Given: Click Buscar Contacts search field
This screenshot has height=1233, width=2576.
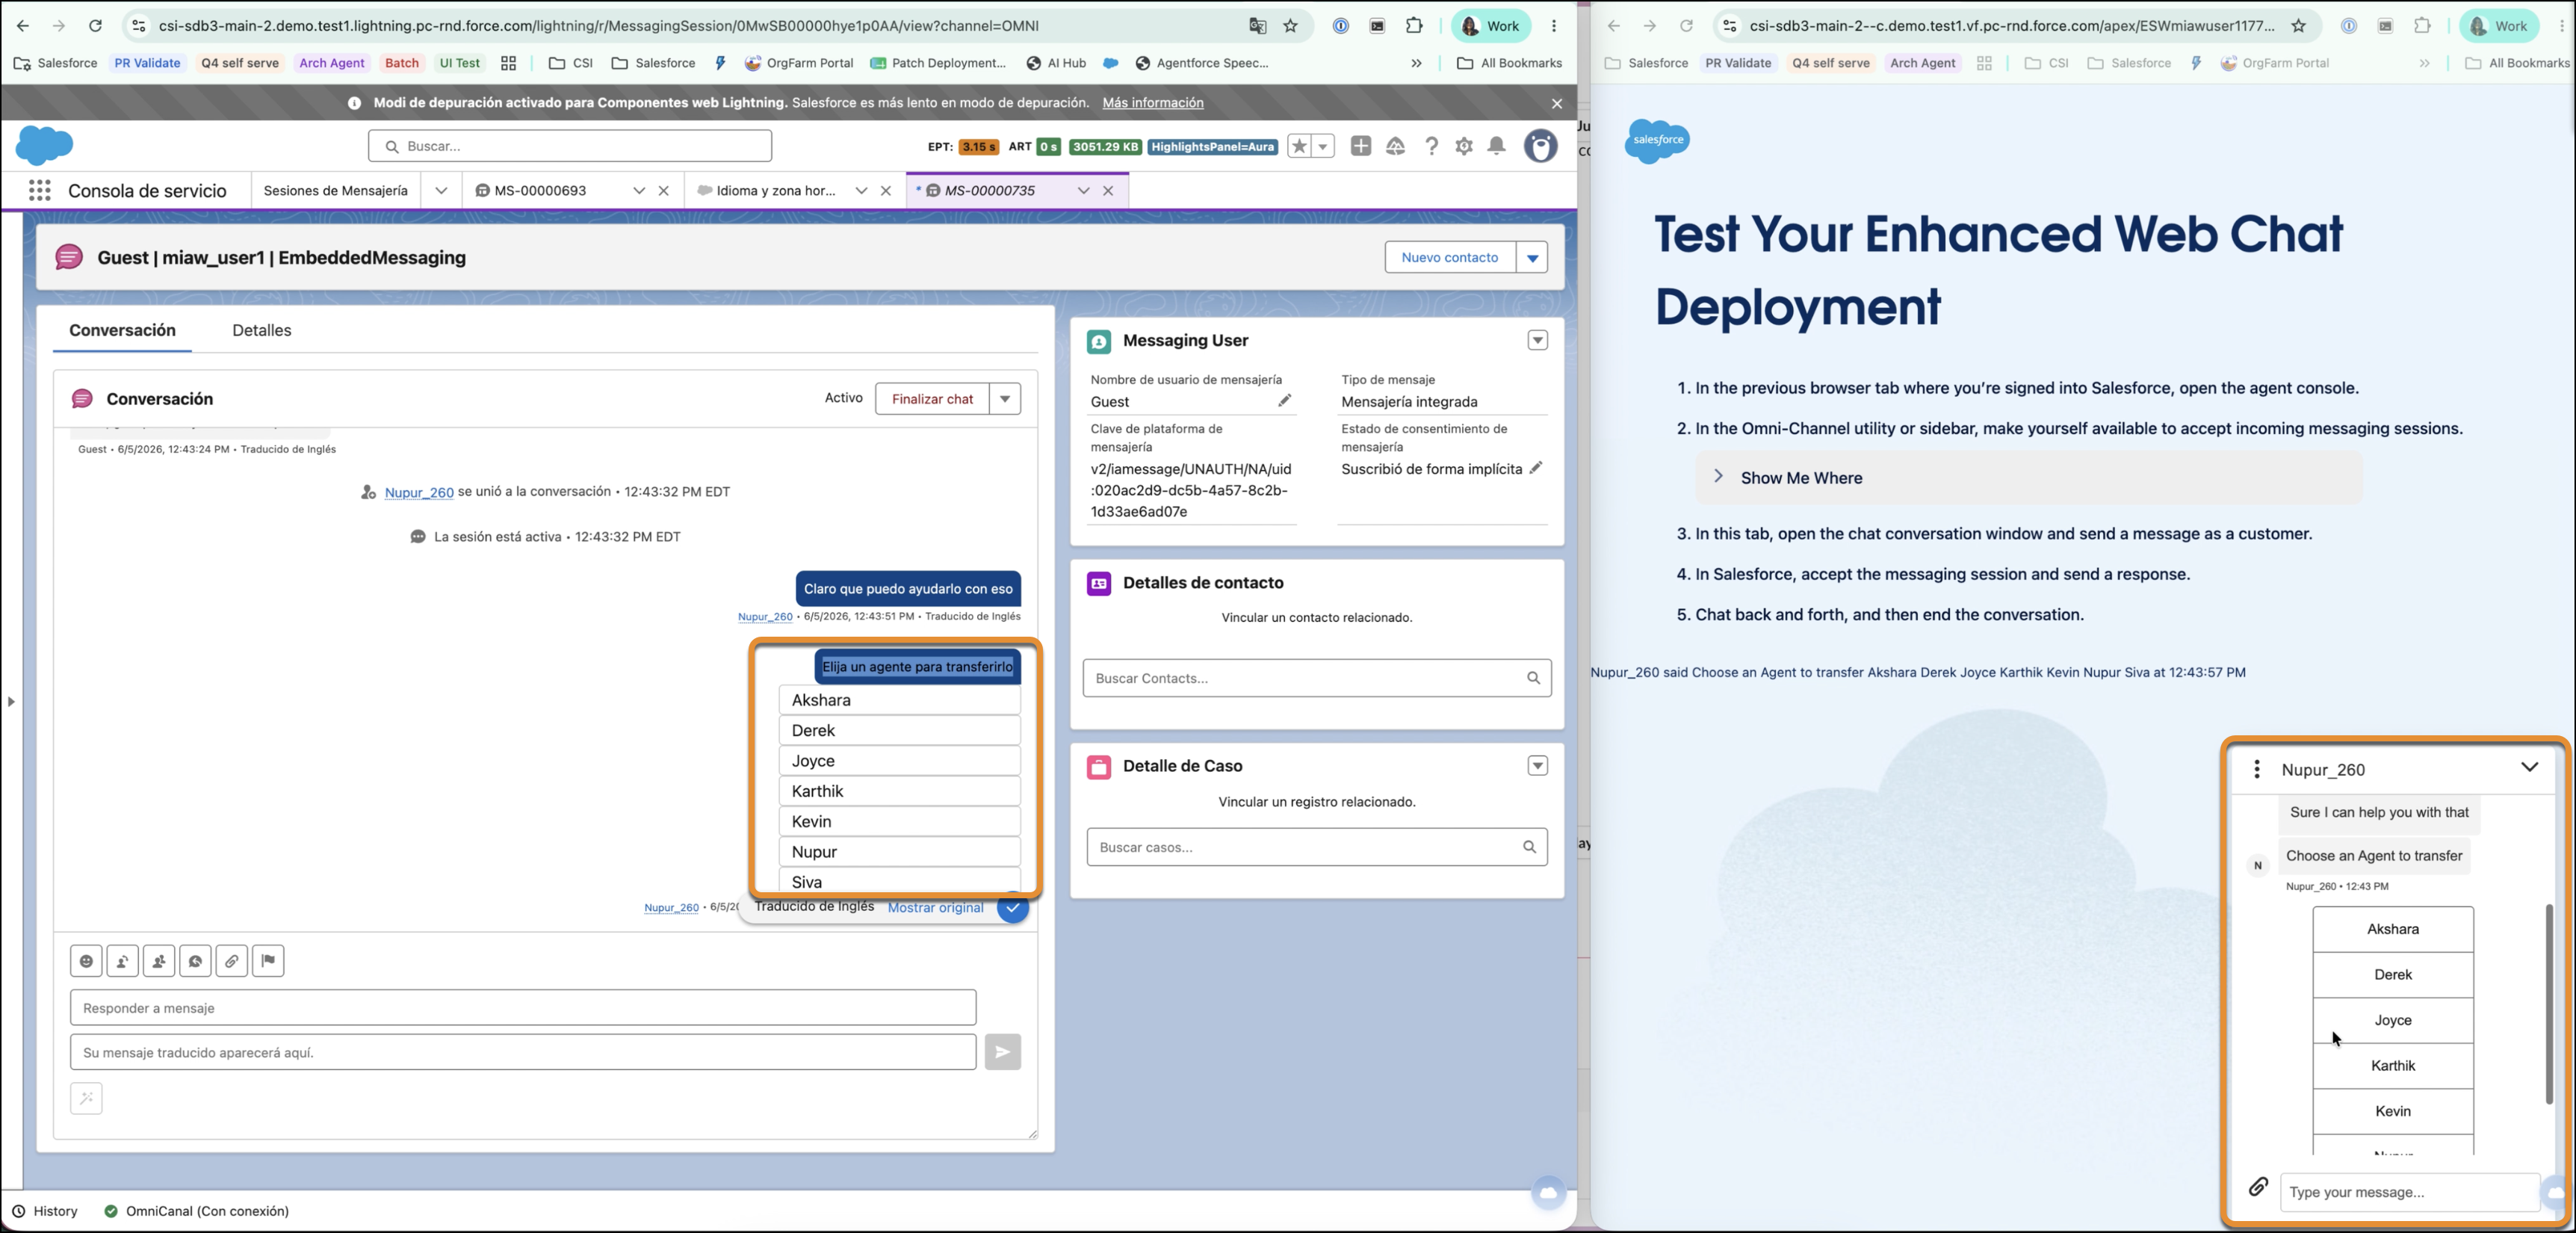Looking at the screenshot, I should pos(1317,678).
